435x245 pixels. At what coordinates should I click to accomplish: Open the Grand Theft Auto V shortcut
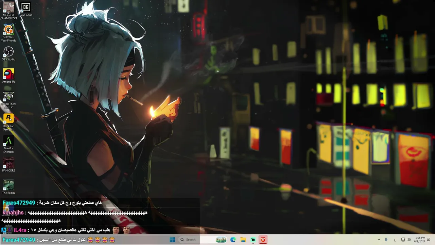click(x=8, y=100)
